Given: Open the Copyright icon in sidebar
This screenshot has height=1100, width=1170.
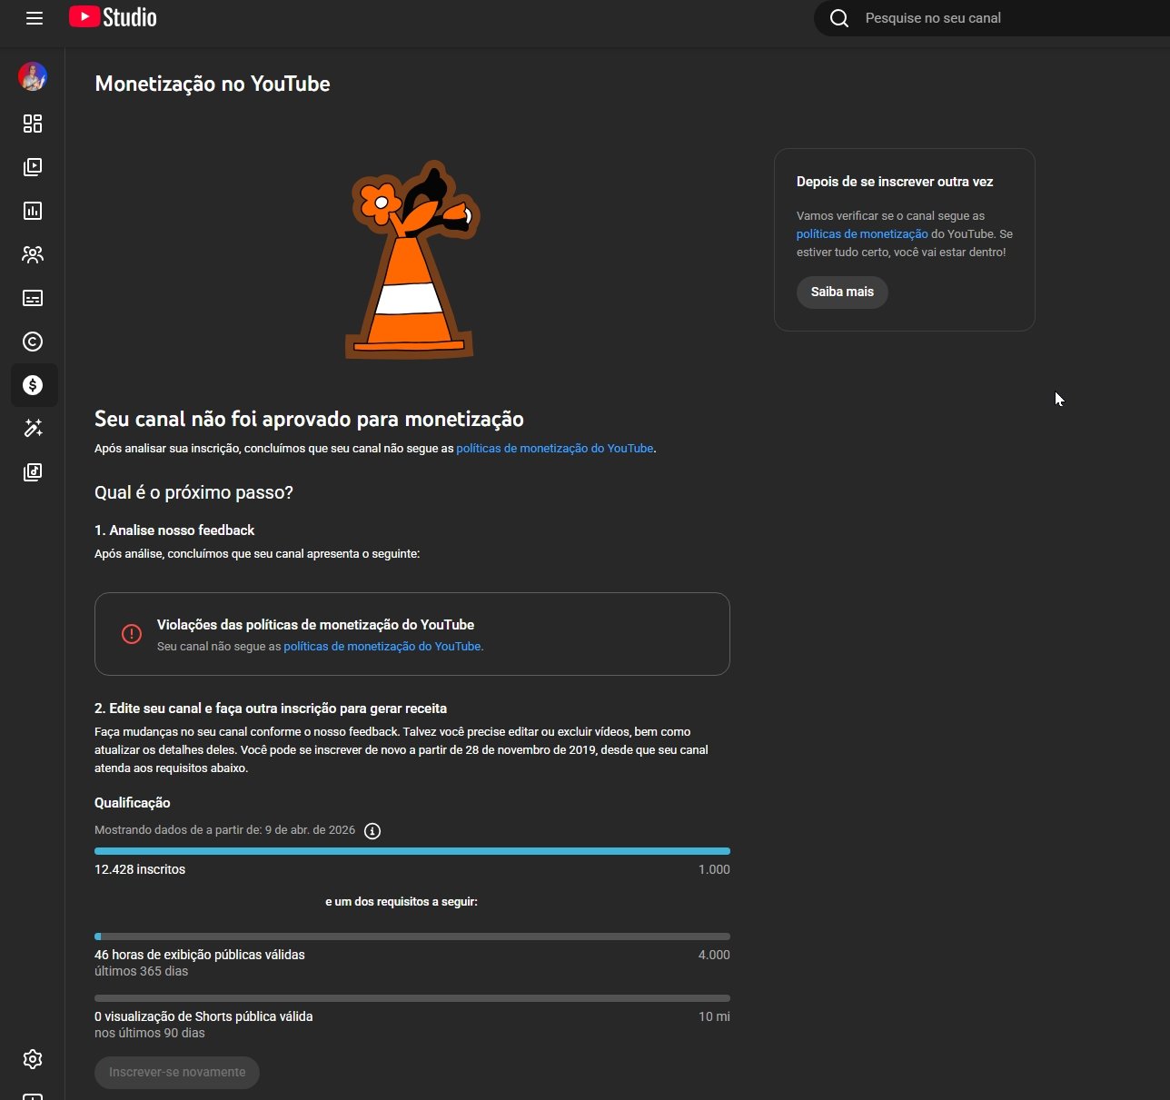Looking at the screenshot, I should point(33,342).
